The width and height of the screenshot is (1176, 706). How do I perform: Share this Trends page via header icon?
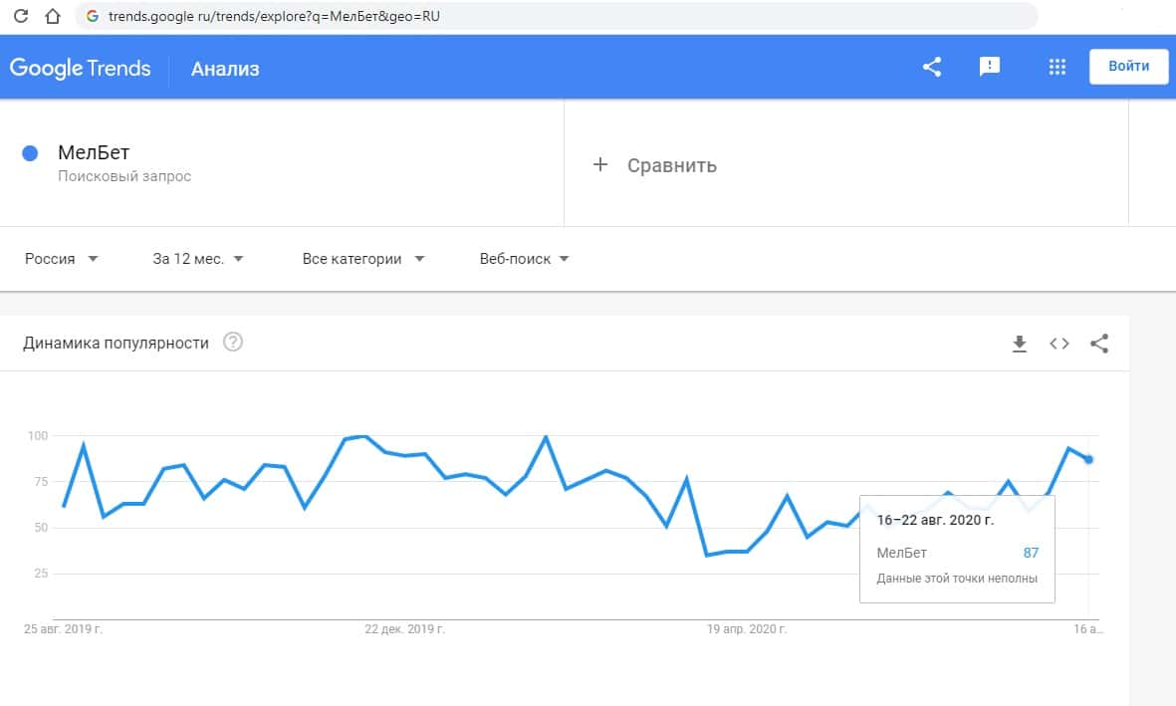(932, 67)
